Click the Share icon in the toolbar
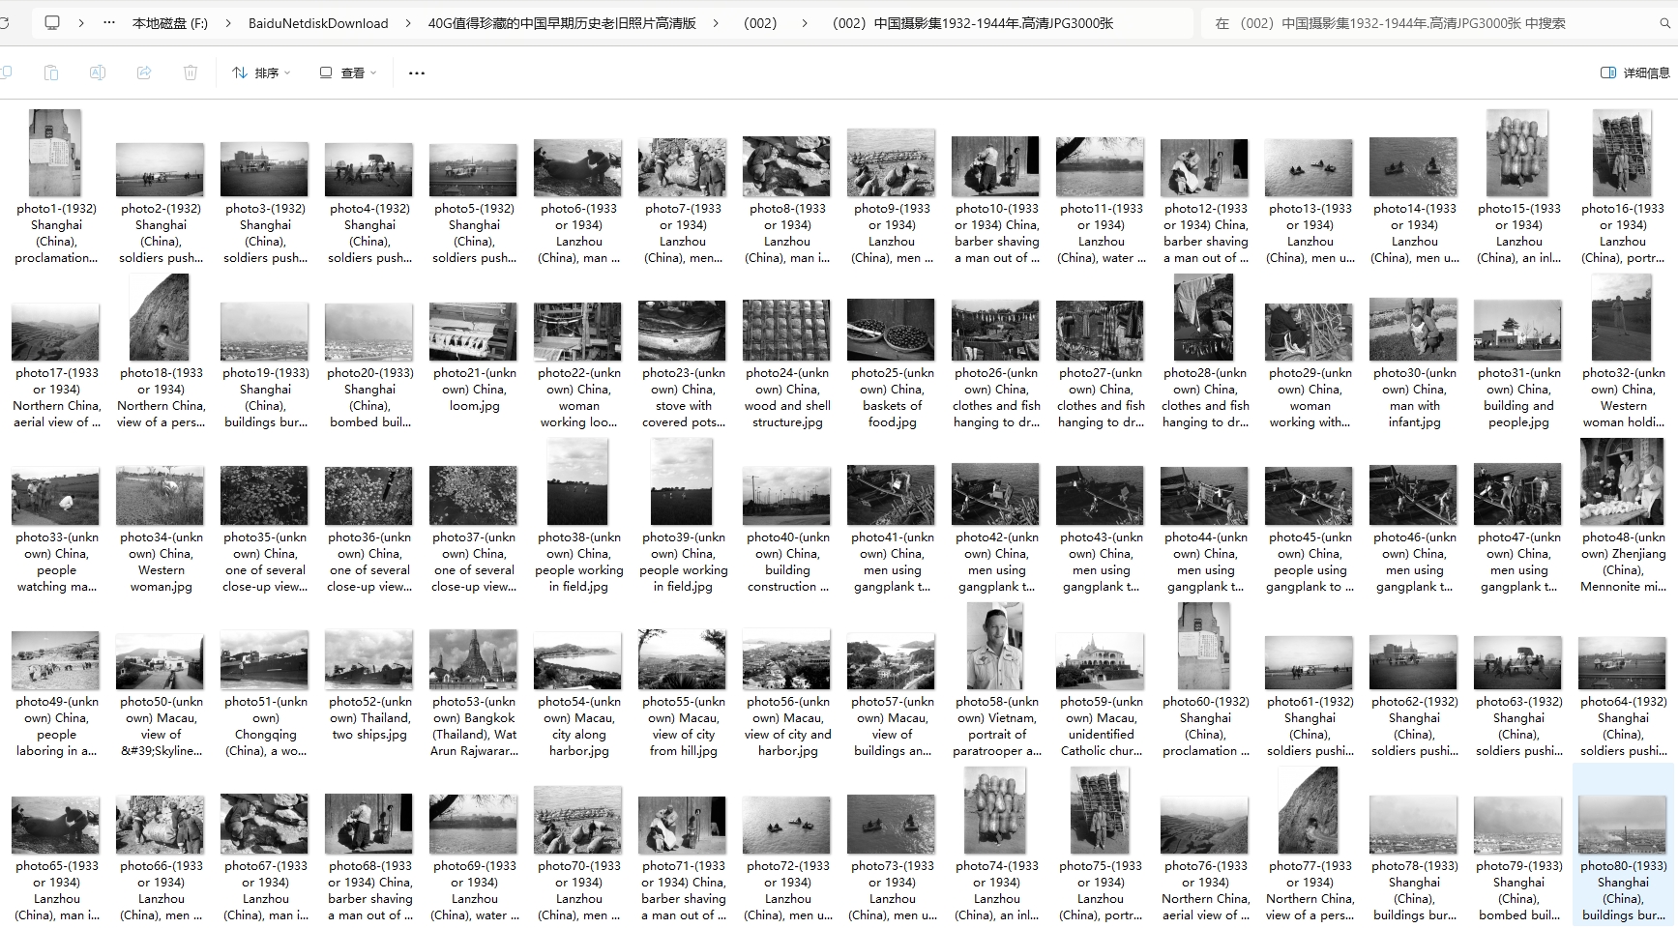This screenshot has height=929, width=1678. [x=144, y=73]
